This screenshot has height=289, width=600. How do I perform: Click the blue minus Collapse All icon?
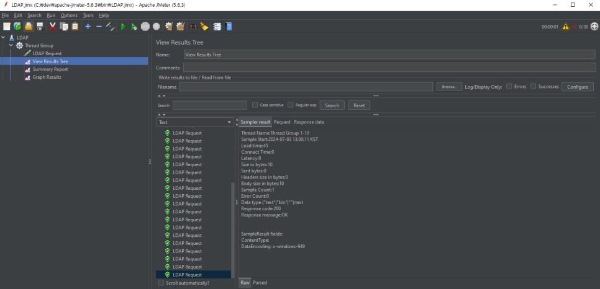[x=99, y=27]
